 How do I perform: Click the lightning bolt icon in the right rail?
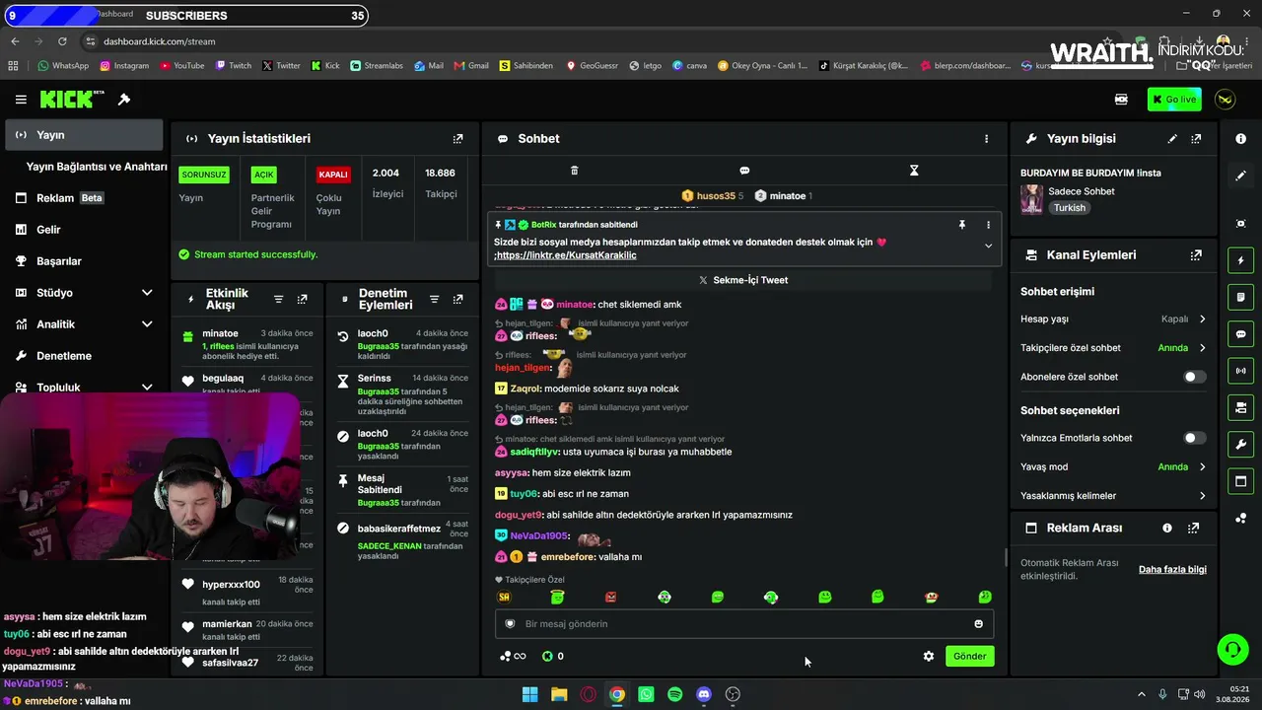(x=1240, y=260)
